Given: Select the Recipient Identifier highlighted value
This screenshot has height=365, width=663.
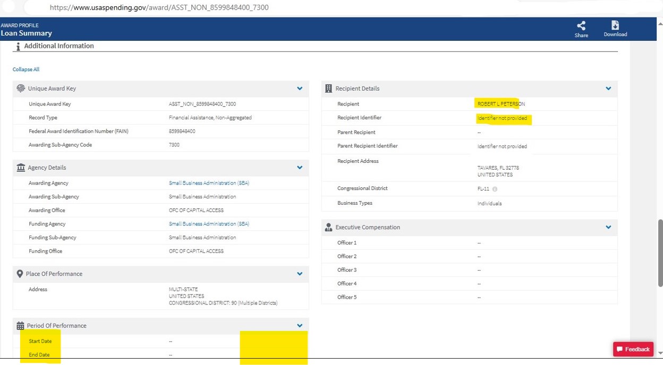Looking at the screenshot, I should 502,118.
